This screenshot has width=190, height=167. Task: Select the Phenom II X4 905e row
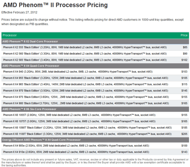coord(95,146)
